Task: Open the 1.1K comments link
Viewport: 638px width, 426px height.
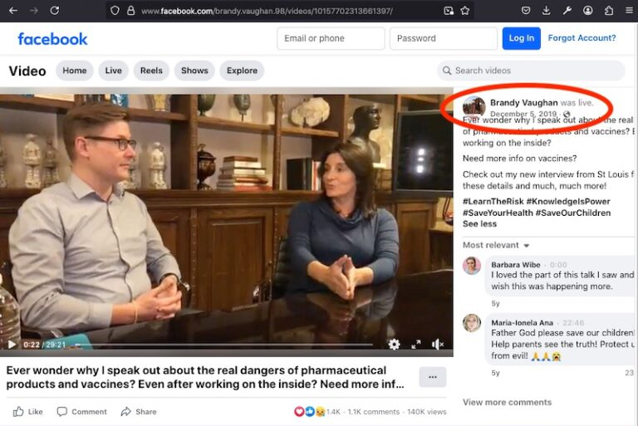Action: [x=374, y=412]
